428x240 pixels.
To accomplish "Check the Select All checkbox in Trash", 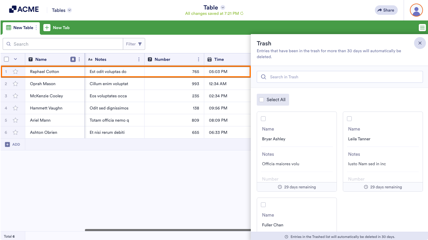I will tap(261, 100).
